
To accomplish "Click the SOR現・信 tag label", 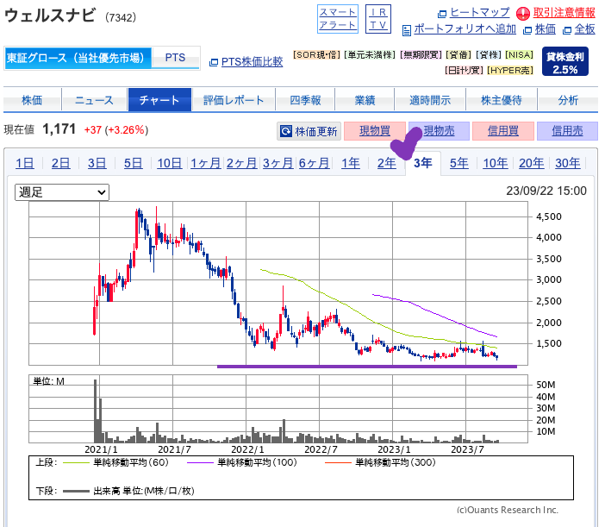I will 316,55.
